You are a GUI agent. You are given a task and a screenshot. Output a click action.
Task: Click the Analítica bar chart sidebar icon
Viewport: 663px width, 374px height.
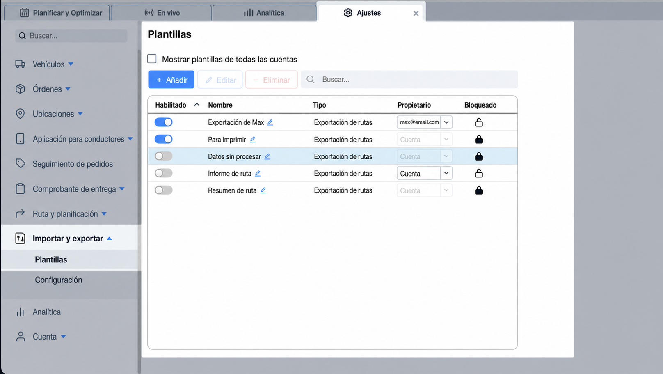20,312
